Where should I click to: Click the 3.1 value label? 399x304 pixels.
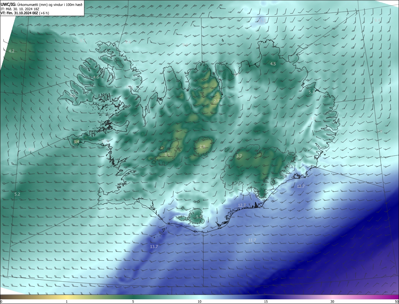(167, 154)
